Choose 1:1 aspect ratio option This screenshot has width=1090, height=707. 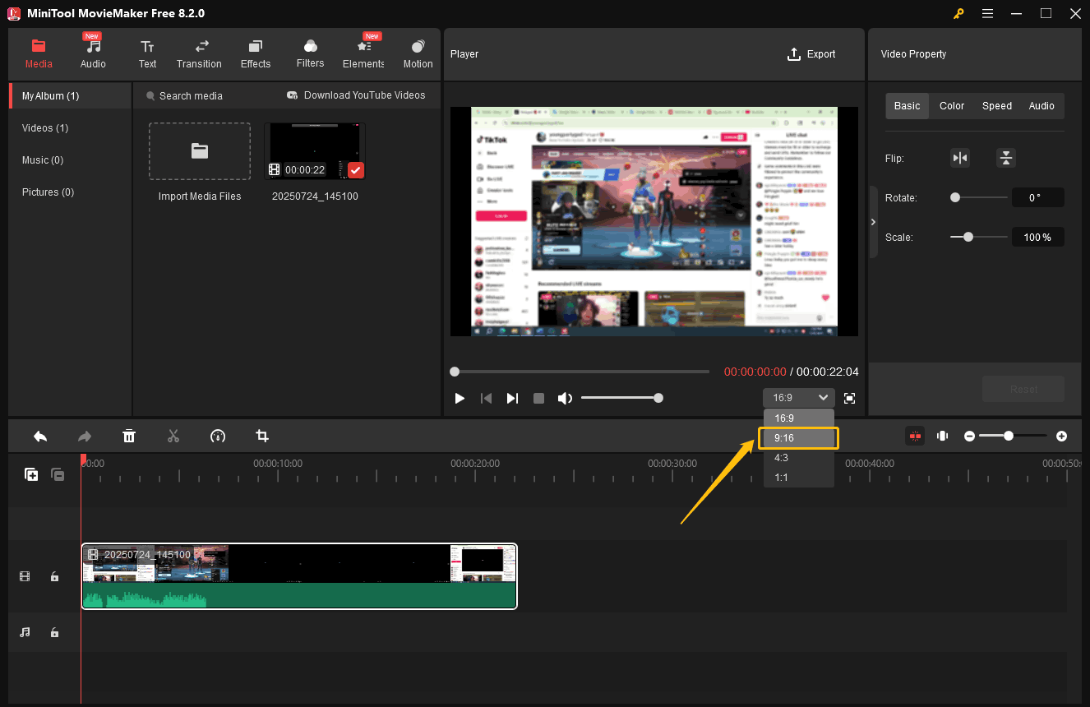tap(799, 478)
